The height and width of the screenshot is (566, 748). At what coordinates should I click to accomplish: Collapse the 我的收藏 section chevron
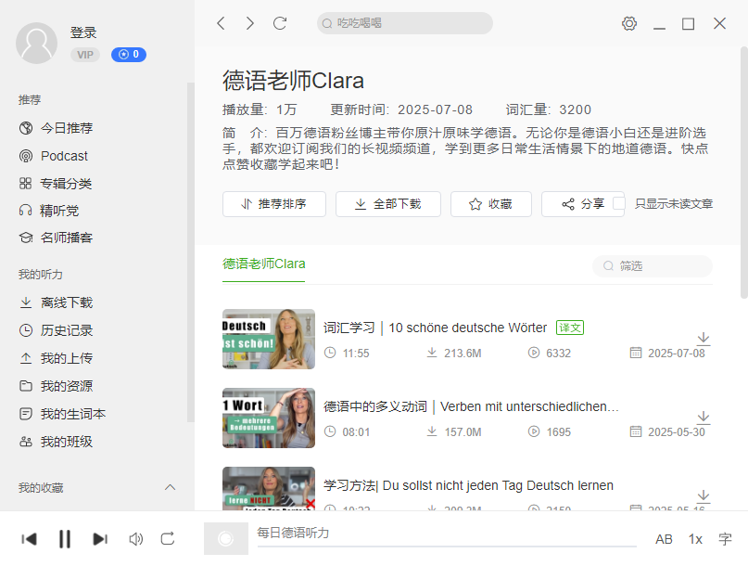click(x=171, y=488)
